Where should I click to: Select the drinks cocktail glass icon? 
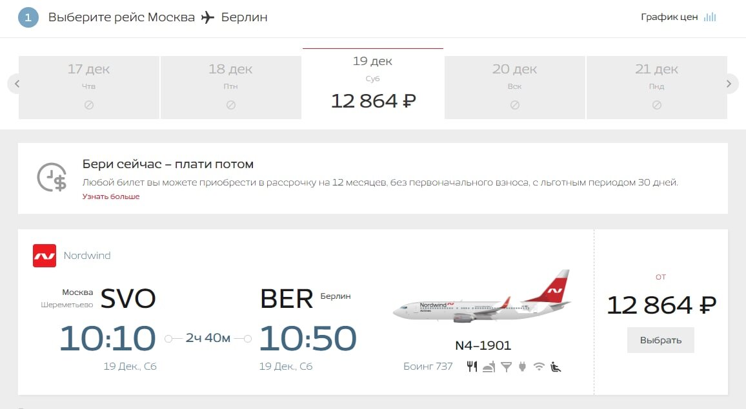pos(506,366)
